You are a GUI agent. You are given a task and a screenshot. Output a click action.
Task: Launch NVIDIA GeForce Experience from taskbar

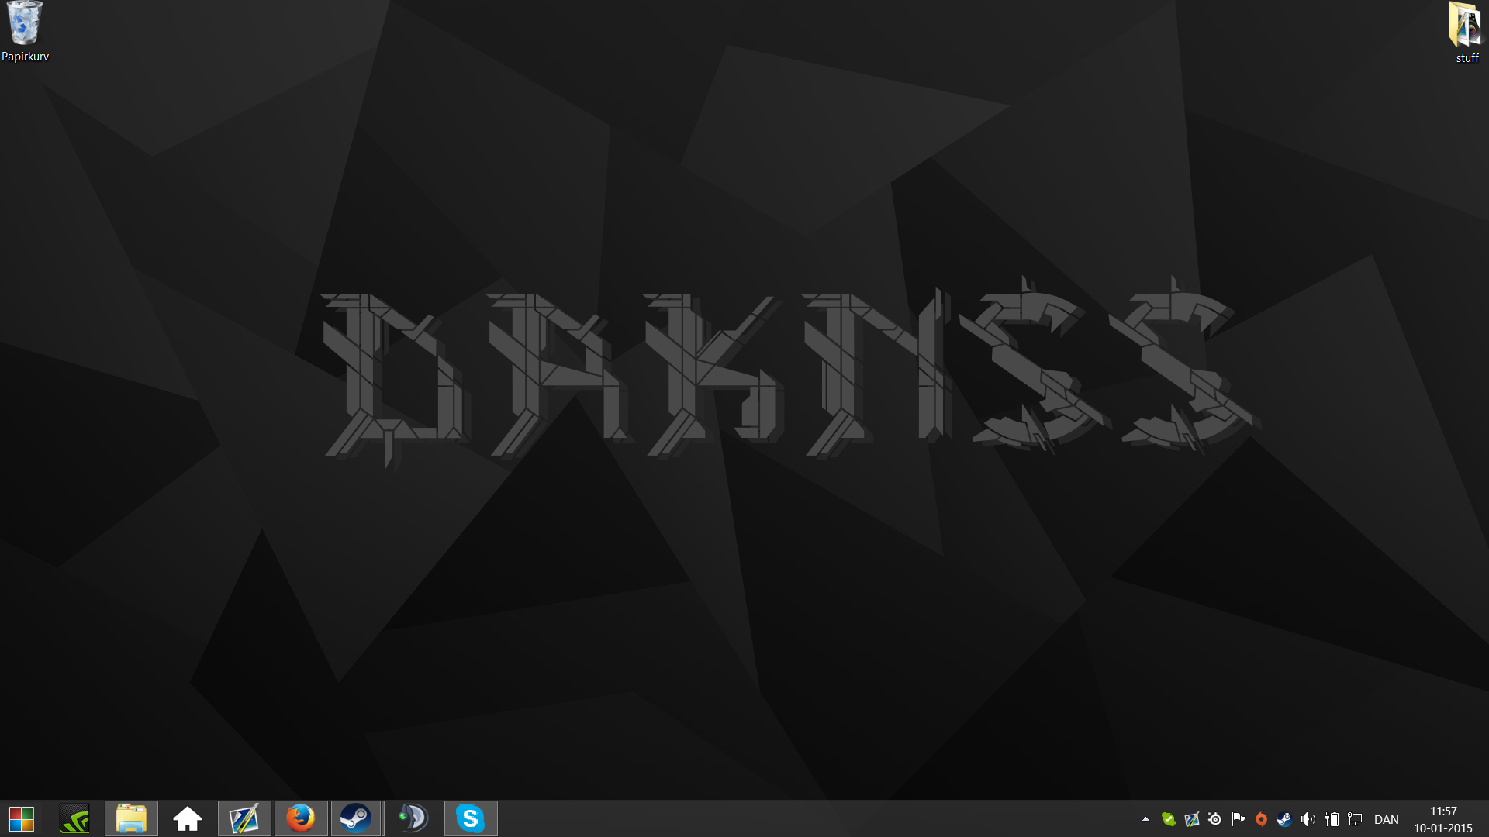(x=75, y=818)
